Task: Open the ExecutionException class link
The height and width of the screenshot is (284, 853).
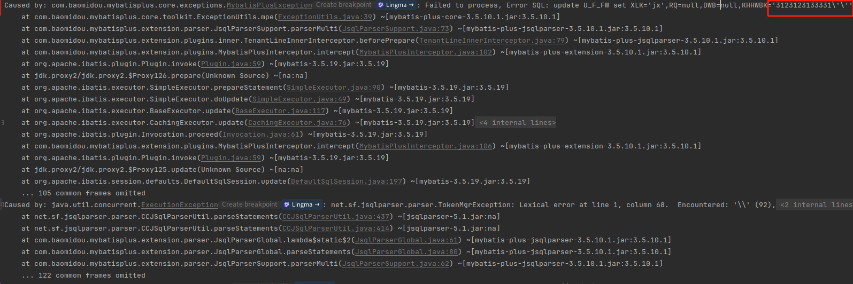Action: pos(179,205)
